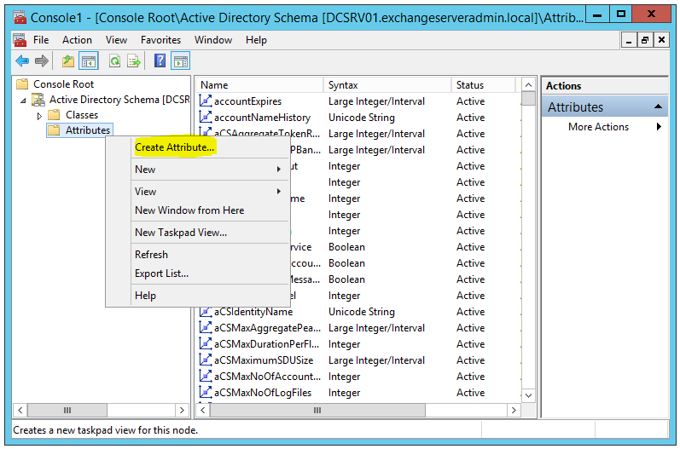
Task: Click the aCSMaximumSDUSize attribute icon
Action: coord(205,360)
